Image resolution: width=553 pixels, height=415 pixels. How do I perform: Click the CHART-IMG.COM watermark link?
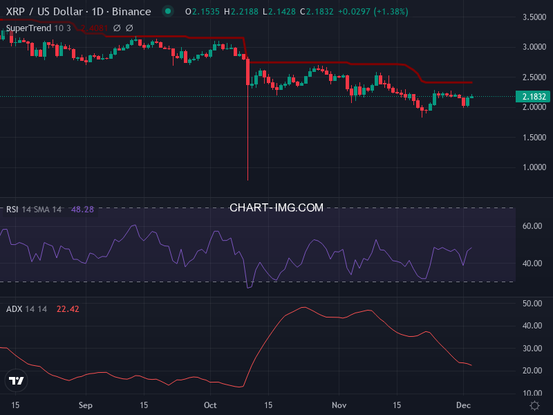tap(276, 207)
